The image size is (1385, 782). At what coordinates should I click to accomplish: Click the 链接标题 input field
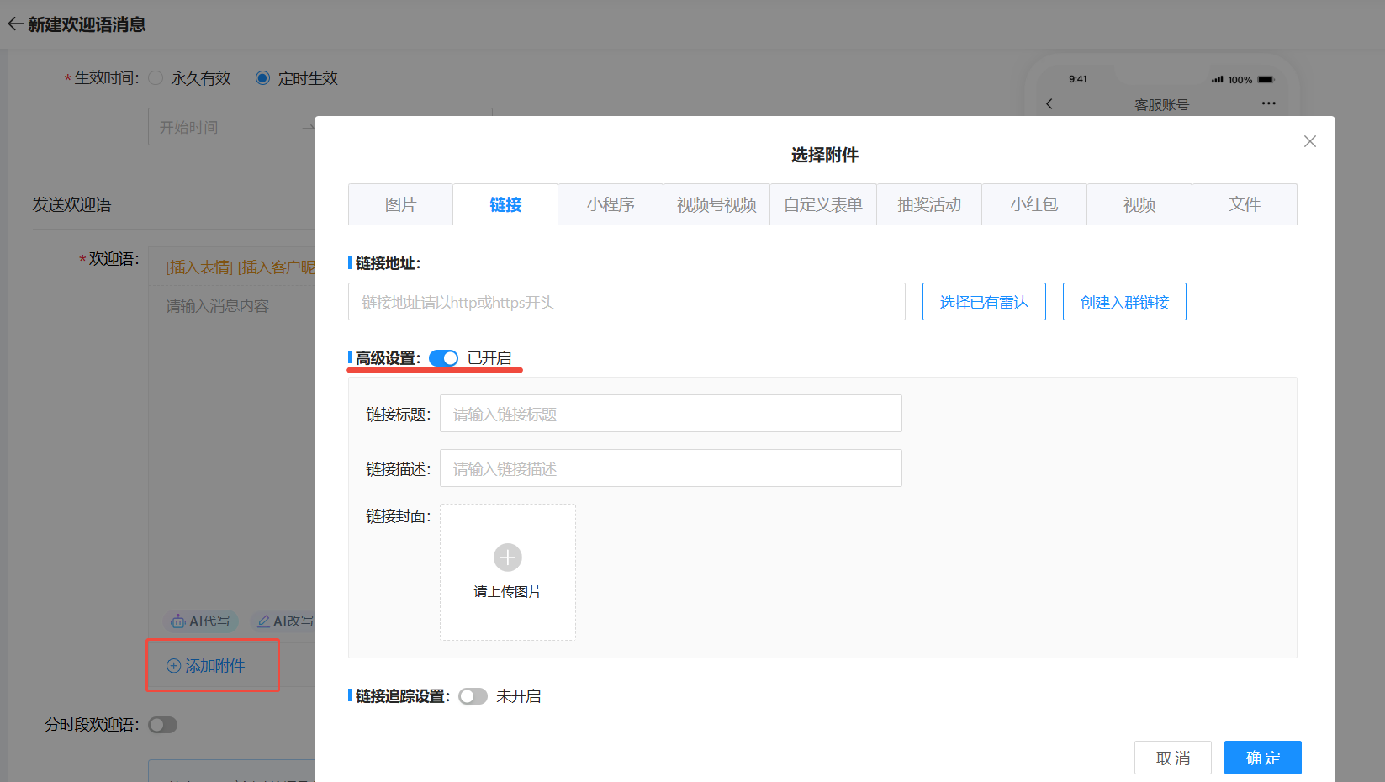click(671, 414)
